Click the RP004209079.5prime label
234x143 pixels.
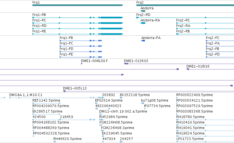coord(51,106)
